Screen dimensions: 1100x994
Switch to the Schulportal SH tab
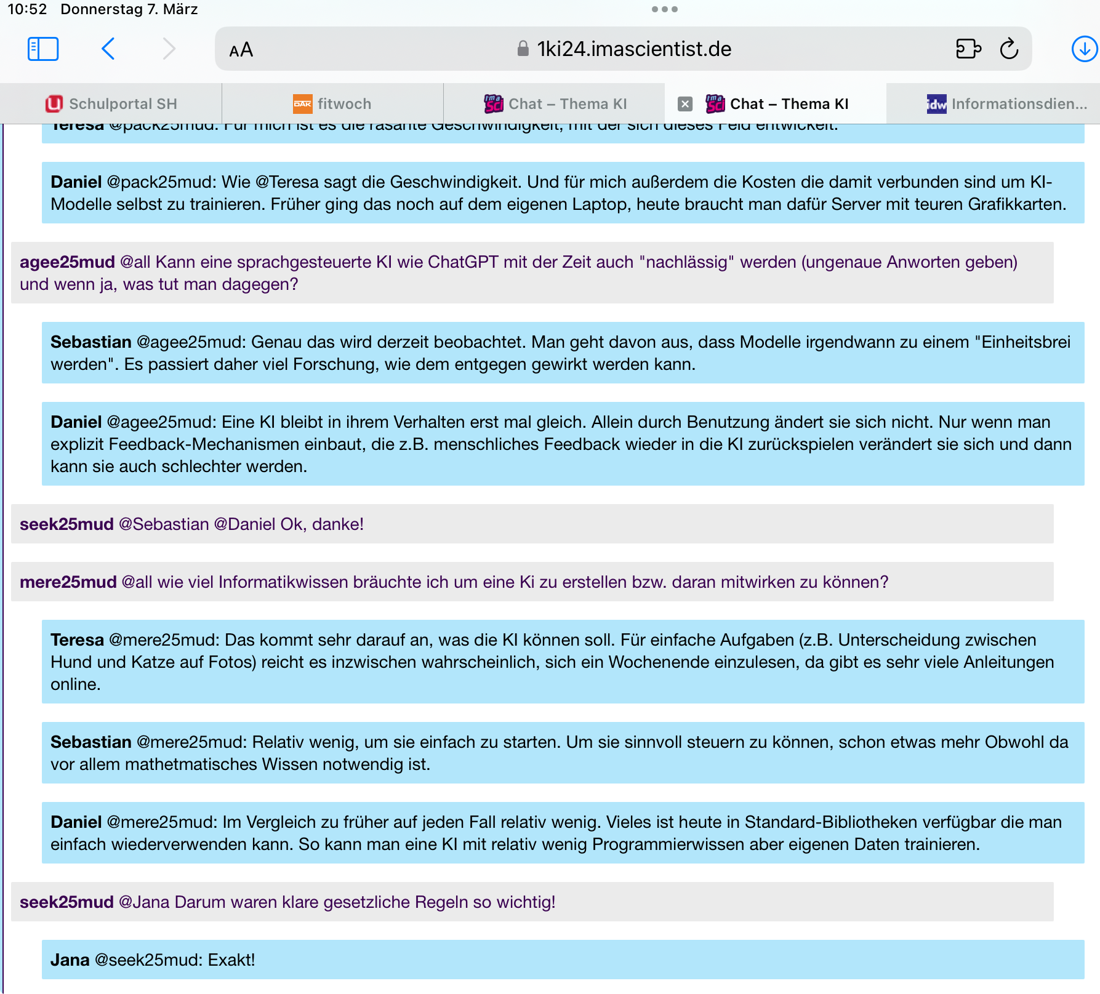point(111,104)
